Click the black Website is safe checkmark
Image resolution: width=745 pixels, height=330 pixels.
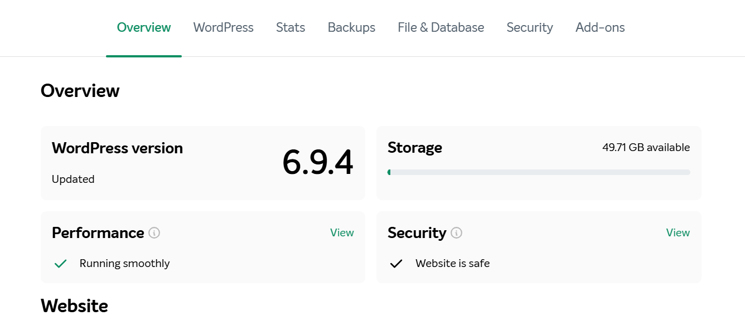(x=396, y=264)
